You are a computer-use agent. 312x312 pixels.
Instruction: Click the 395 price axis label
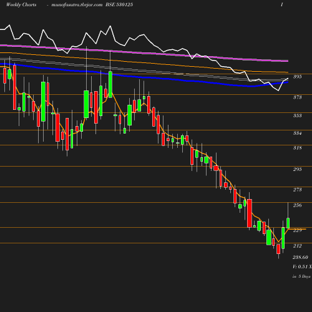click(298, 77)
